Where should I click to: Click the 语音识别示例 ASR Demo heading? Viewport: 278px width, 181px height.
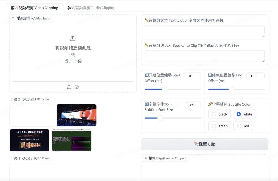(31, 99)
